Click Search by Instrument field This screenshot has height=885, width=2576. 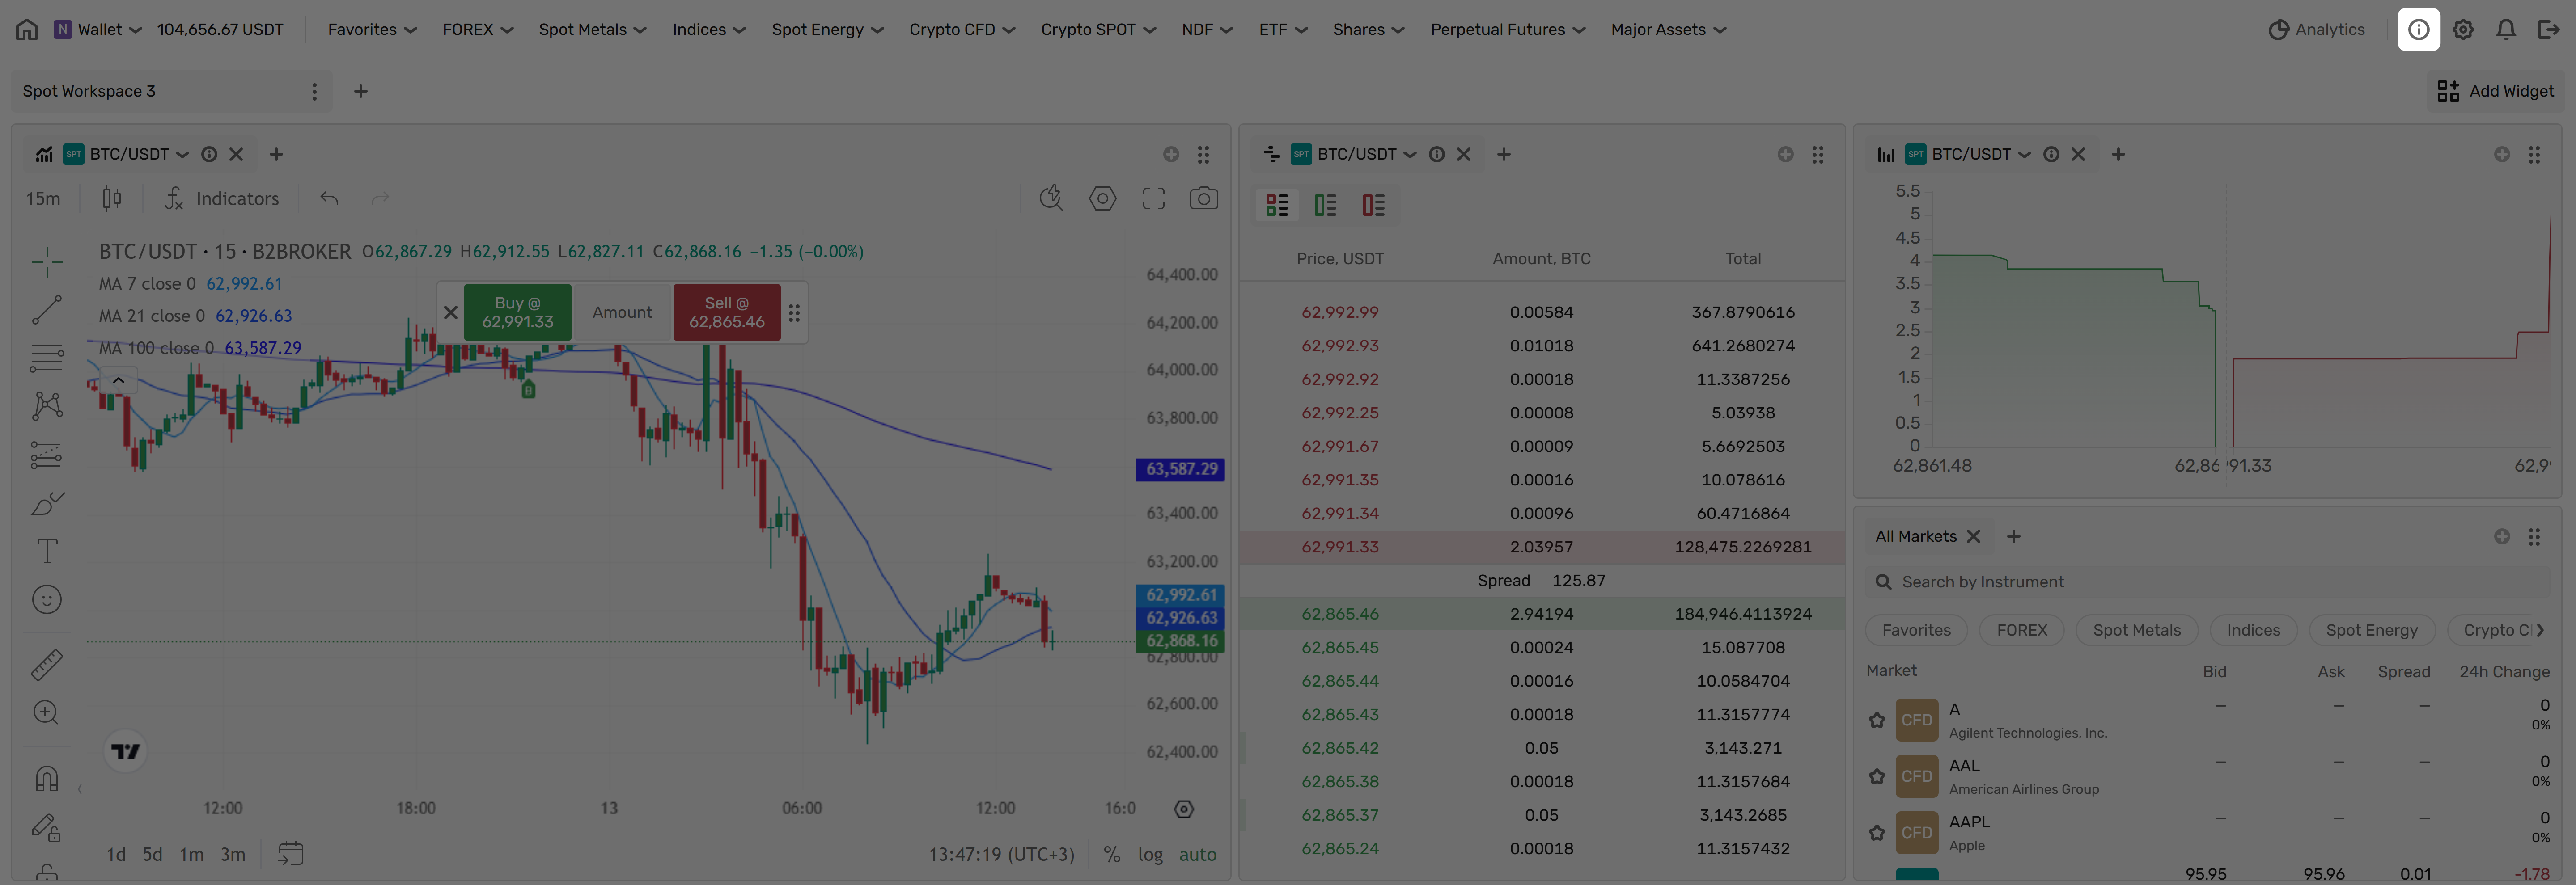tap(2207, 582)
